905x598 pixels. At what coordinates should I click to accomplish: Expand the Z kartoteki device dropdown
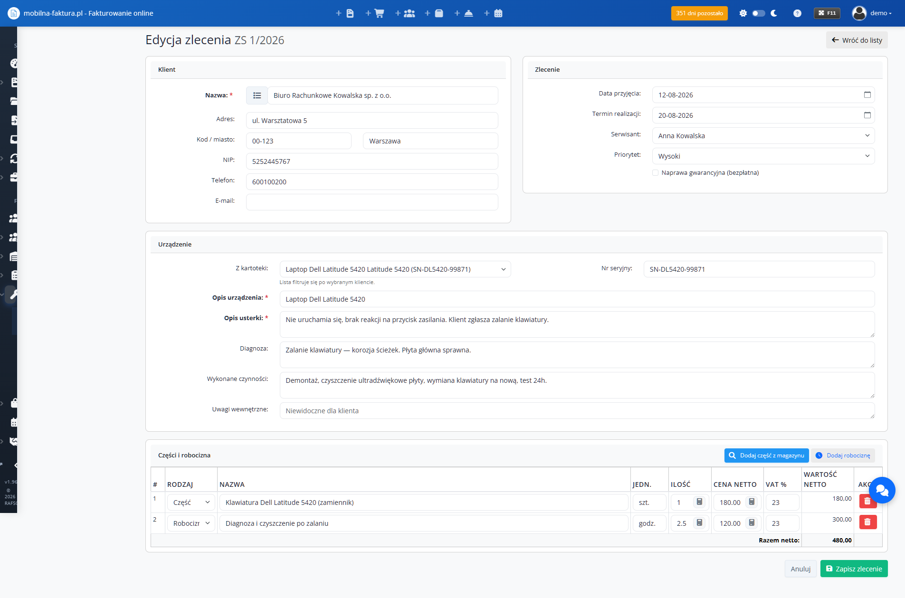coord(395,269)
